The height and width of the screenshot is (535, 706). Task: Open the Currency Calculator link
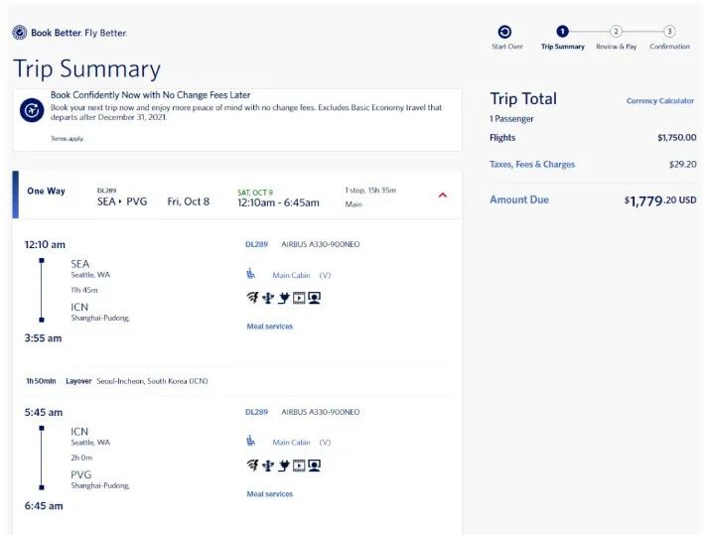[655, 101]
